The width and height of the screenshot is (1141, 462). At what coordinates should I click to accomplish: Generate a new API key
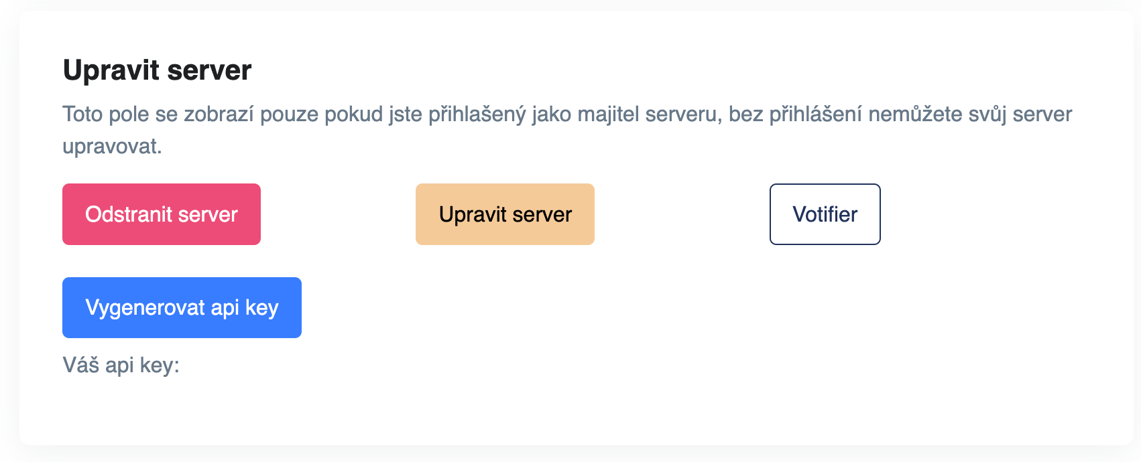coord(182,307)
